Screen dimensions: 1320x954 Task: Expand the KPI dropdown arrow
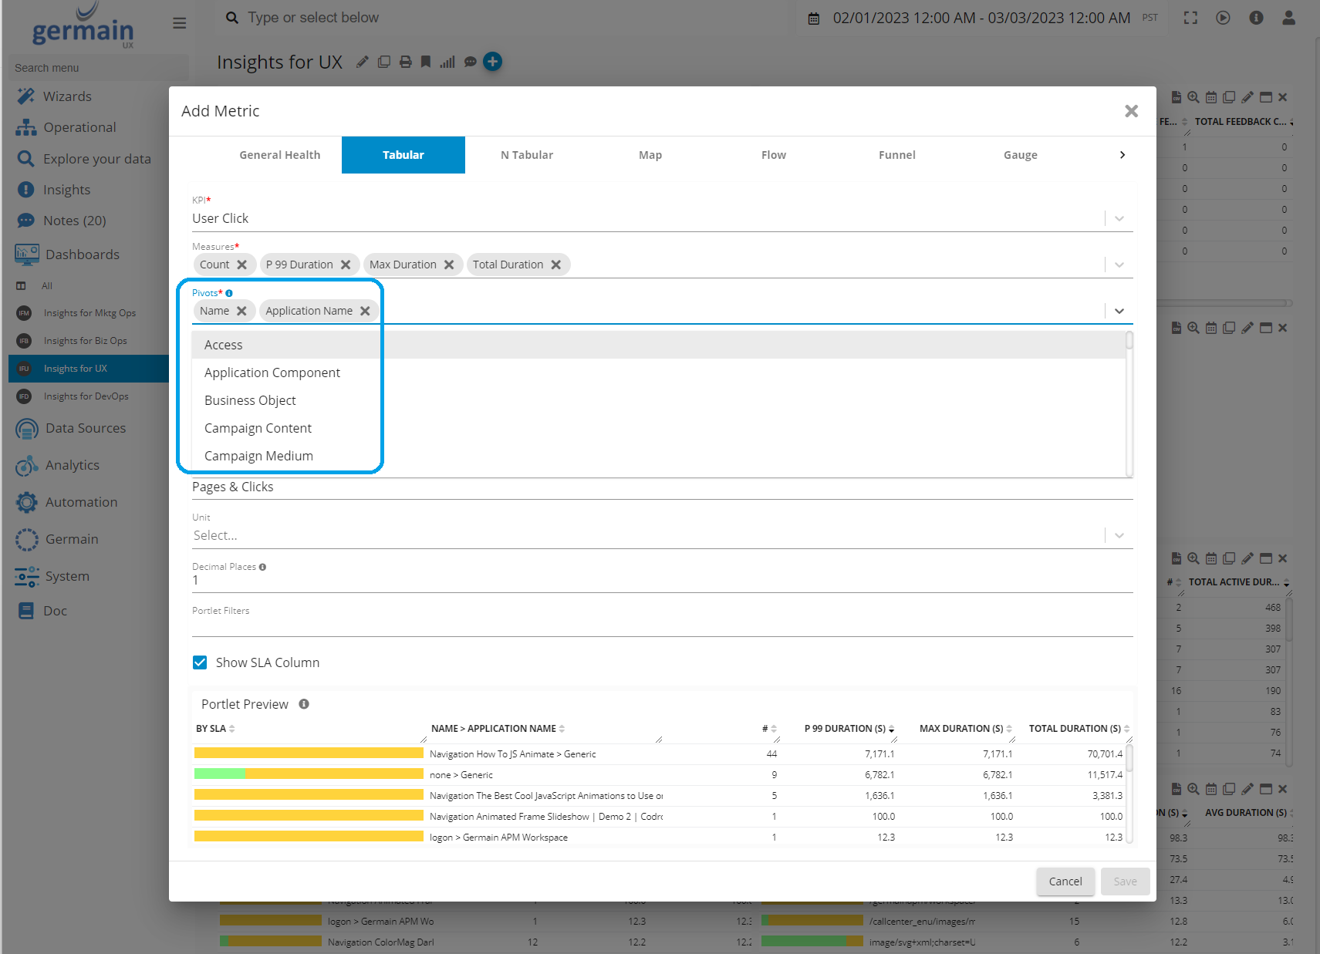point(1119,219)
